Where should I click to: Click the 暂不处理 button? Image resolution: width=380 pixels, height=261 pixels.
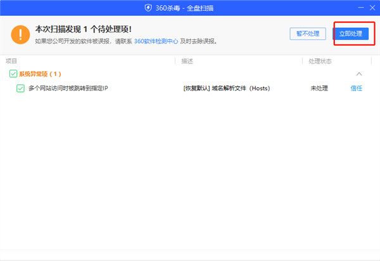[308, 34]
